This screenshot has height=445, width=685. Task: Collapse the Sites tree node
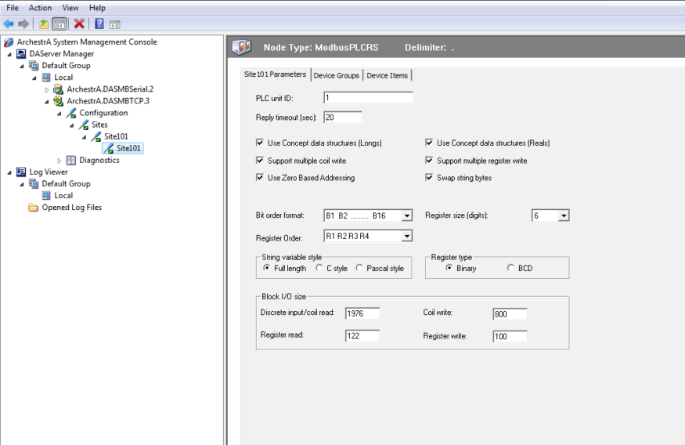coord(72,125)
